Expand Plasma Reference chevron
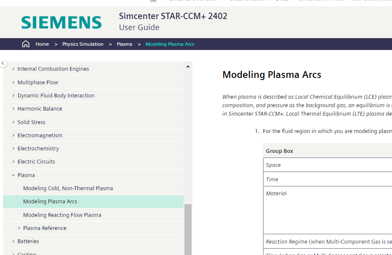 coord(19,228)
